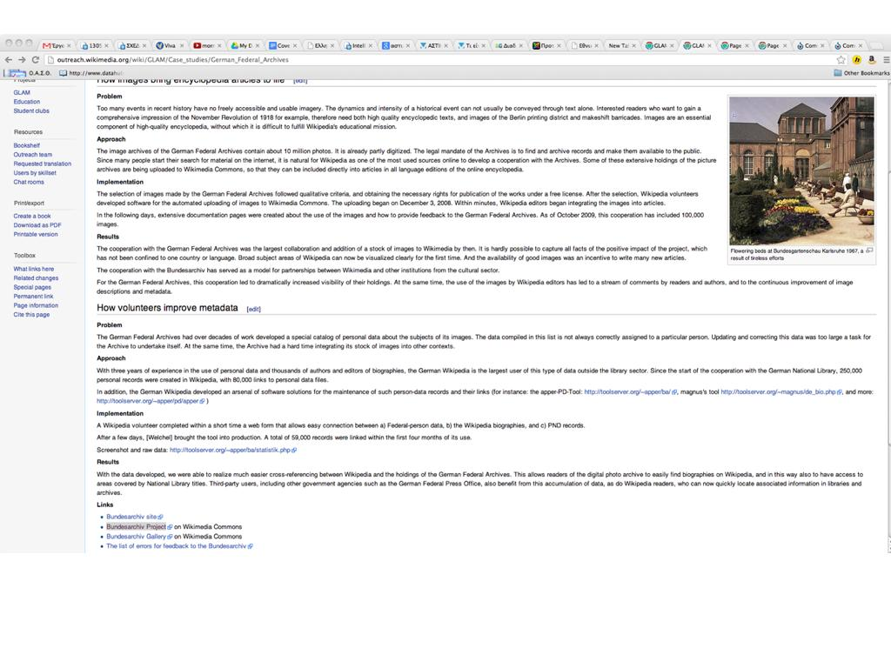Open the Bundesarchiv Project link

coord(138,526)
